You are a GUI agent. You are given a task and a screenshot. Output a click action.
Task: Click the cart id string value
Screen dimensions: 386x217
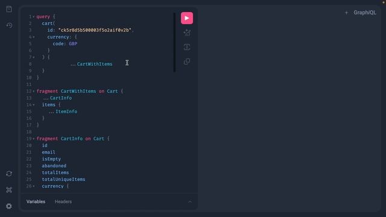click(95, 30)
